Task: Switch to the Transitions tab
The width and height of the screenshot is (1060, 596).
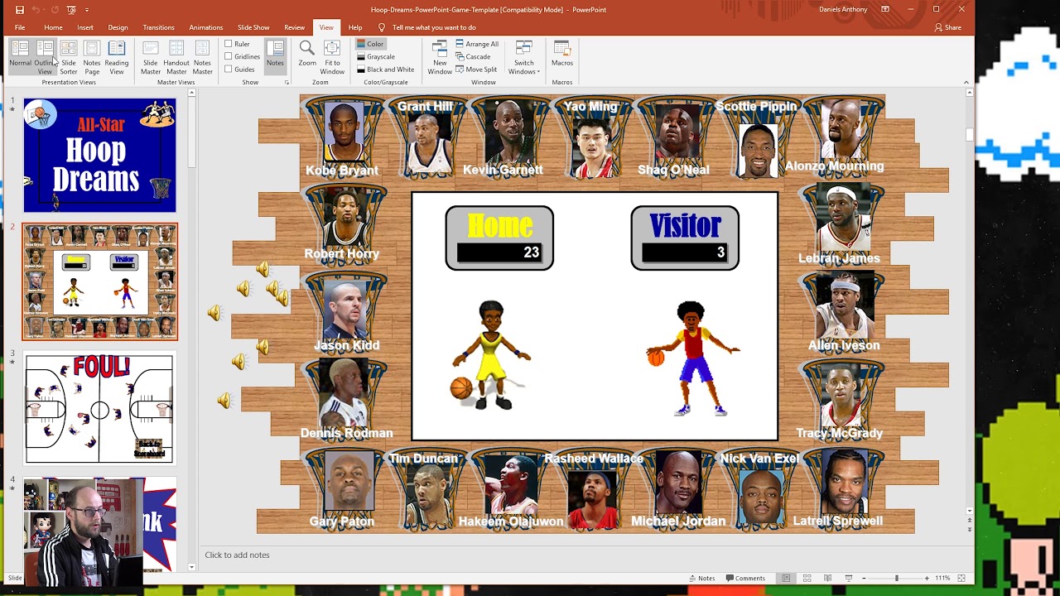Action: coord(158,27)
